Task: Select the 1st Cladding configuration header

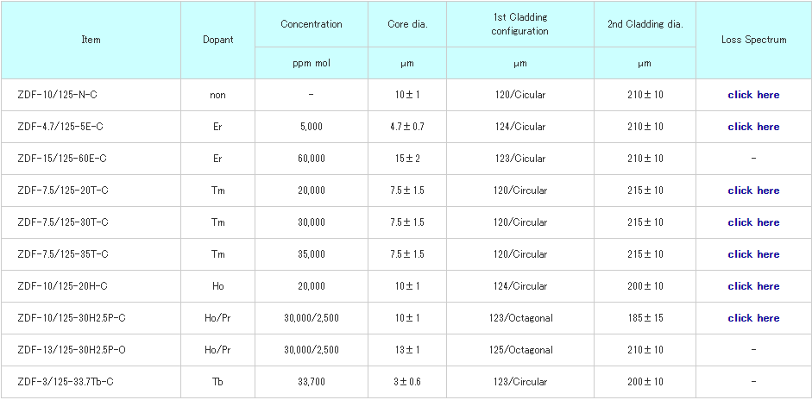Action: pyautogui.click(x=519, y=24)
